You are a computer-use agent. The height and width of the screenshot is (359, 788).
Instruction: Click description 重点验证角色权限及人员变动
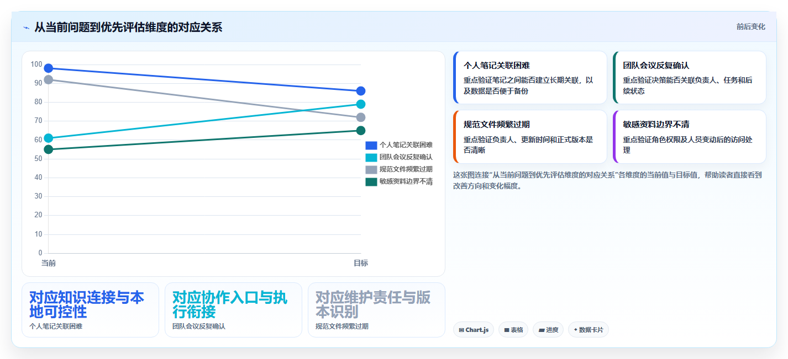687,145
